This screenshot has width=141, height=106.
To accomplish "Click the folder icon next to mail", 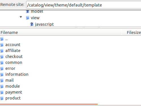I will pyautogui.click(x=2, y=80).
